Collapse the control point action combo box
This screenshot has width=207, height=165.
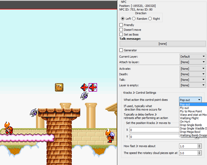point(190,100)
